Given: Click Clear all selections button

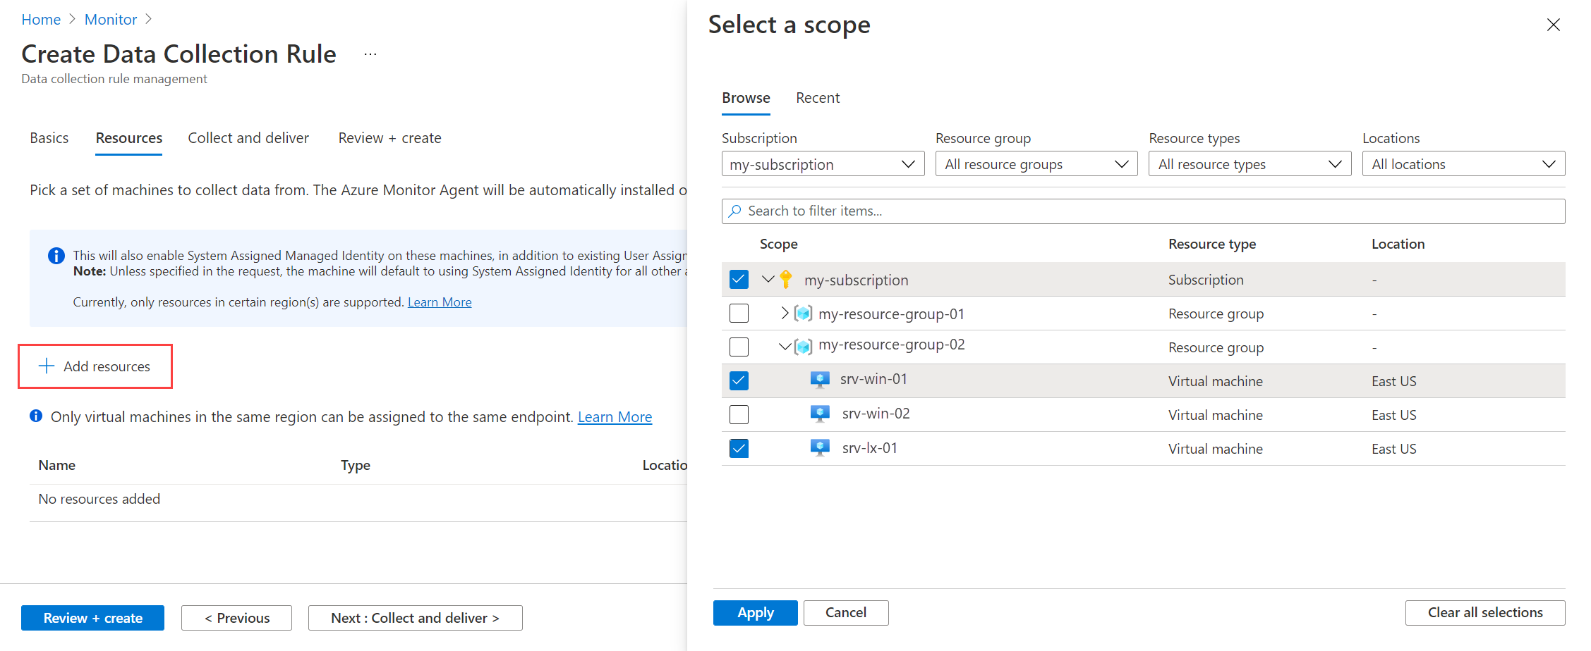Looking at the screenshot, I should click(x=1484, y=613).
